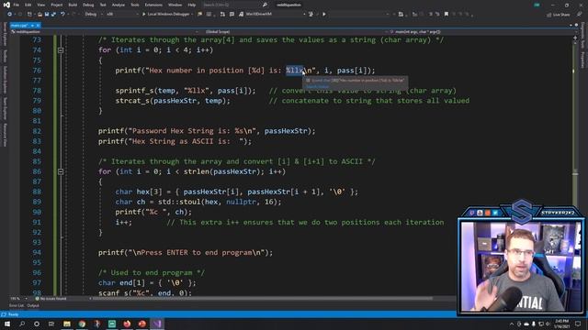The height and width of the screenshot is (330, 588).
Task: Click the horizontal scrollbar below the editor
Action: tap(263, 299)
